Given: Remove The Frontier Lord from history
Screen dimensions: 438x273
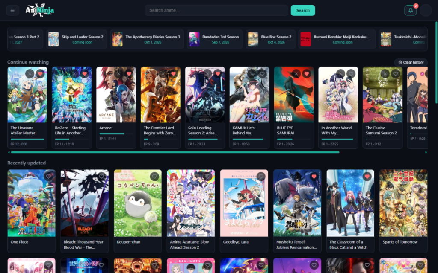Looking at the screenshot, I should pos(163,74).
